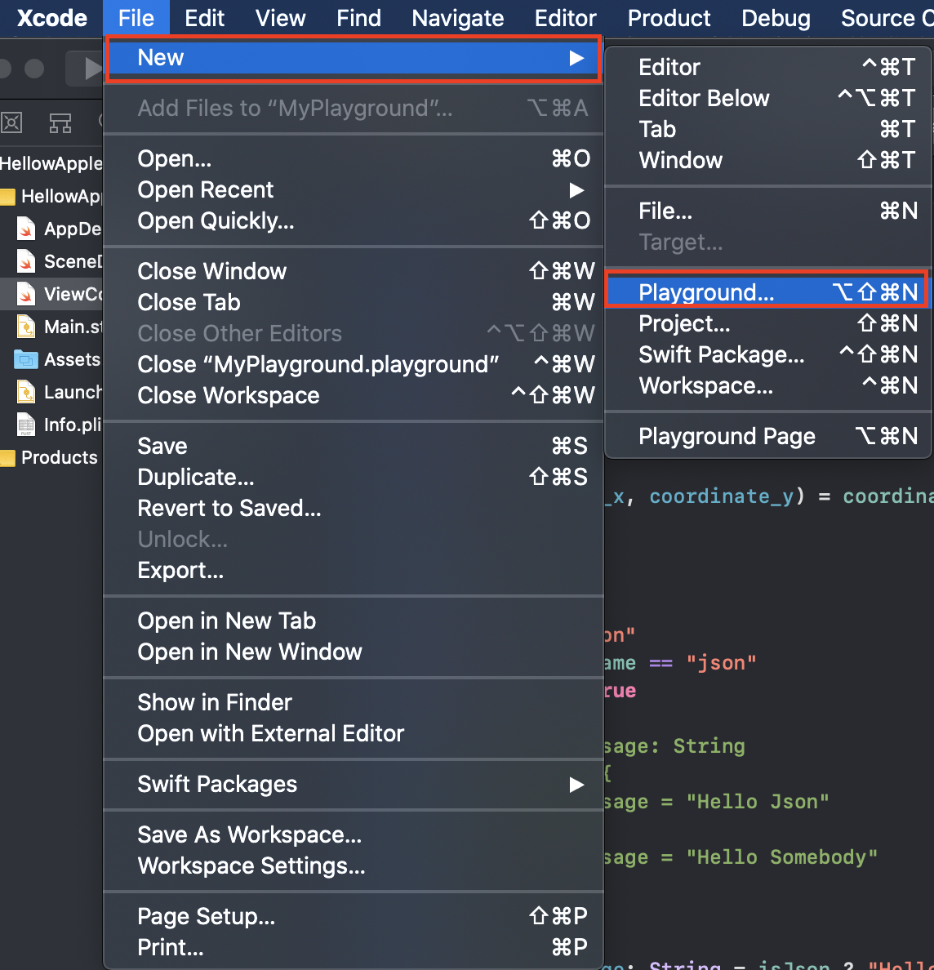Open the symbol navigator hierarchy icon
The image size is (934, 970).
pyautogui.click(x=60, y=122)
